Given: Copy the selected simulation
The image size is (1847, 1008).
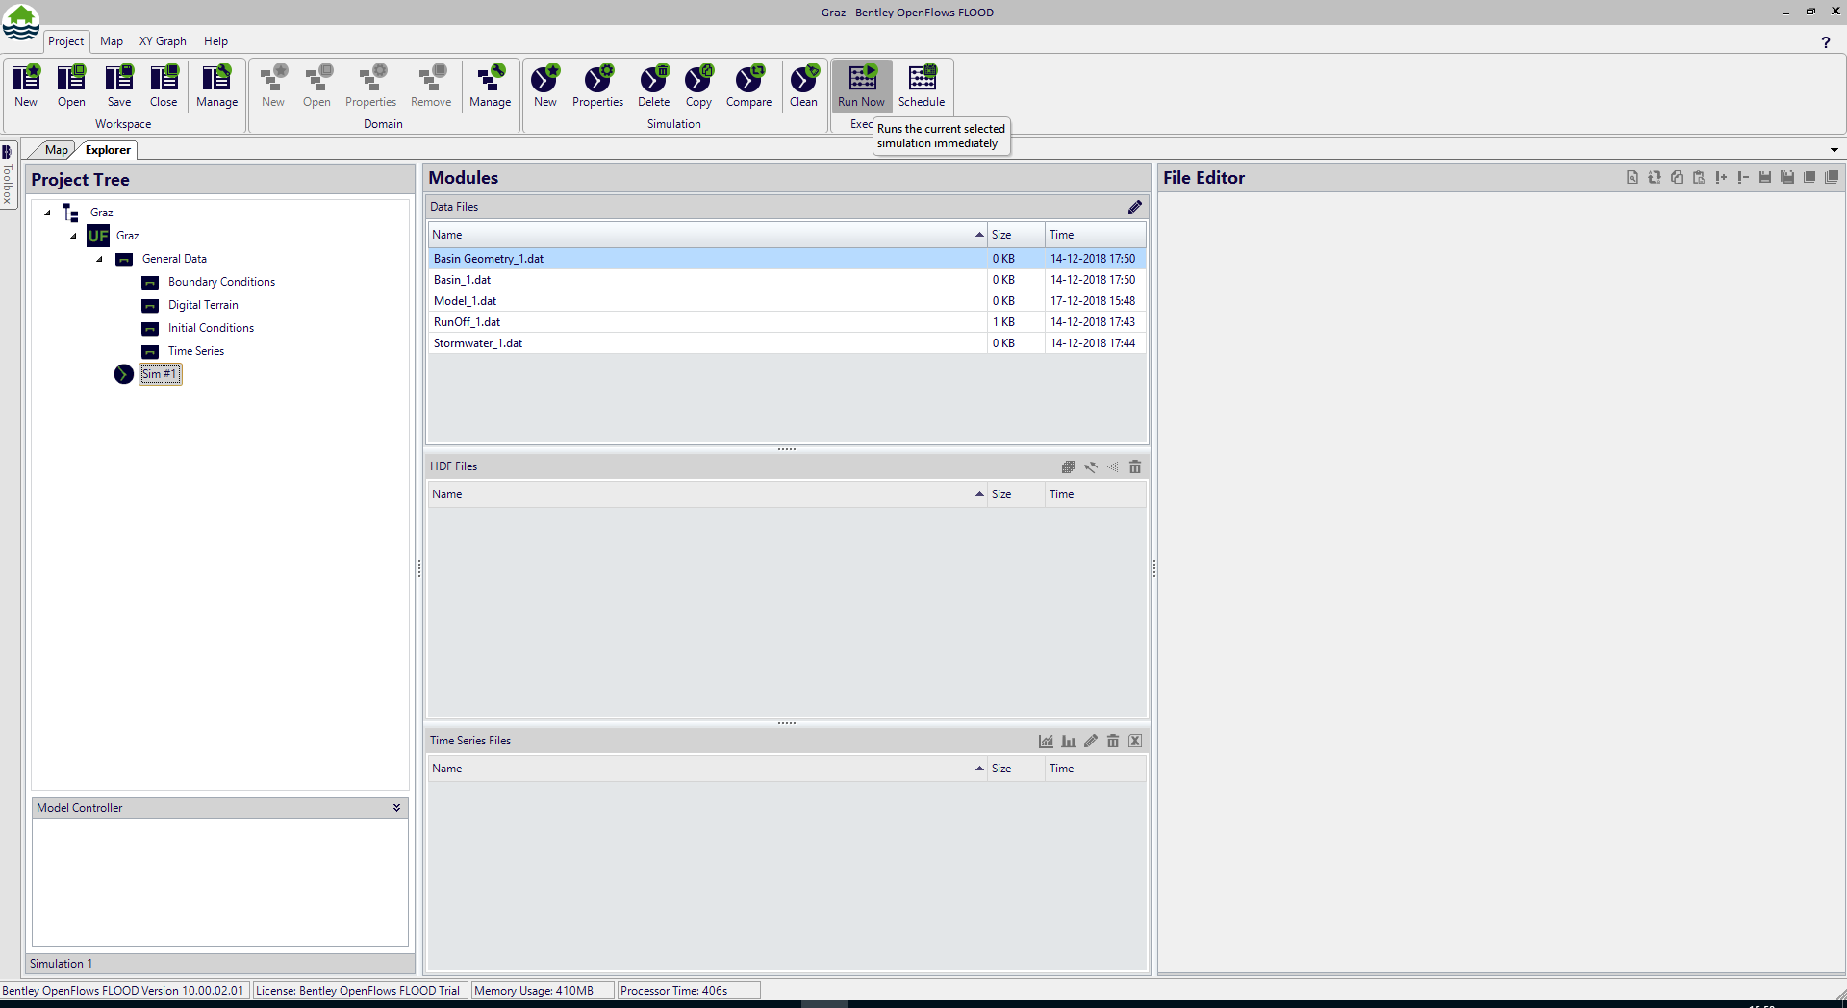Looking at the screenshot, I should pos(698,86).
